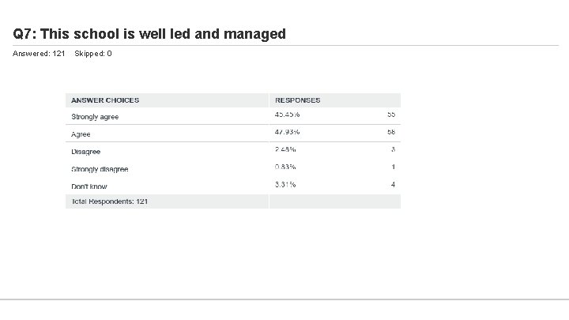Click the Q7 question title heading

(149, 34)
